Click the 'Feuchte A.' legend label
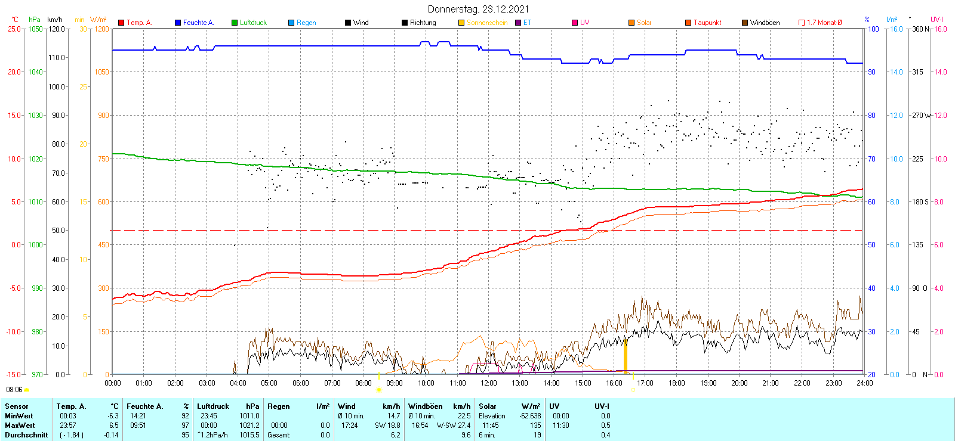Screen dimensions: 955x441 click(198, 23)
